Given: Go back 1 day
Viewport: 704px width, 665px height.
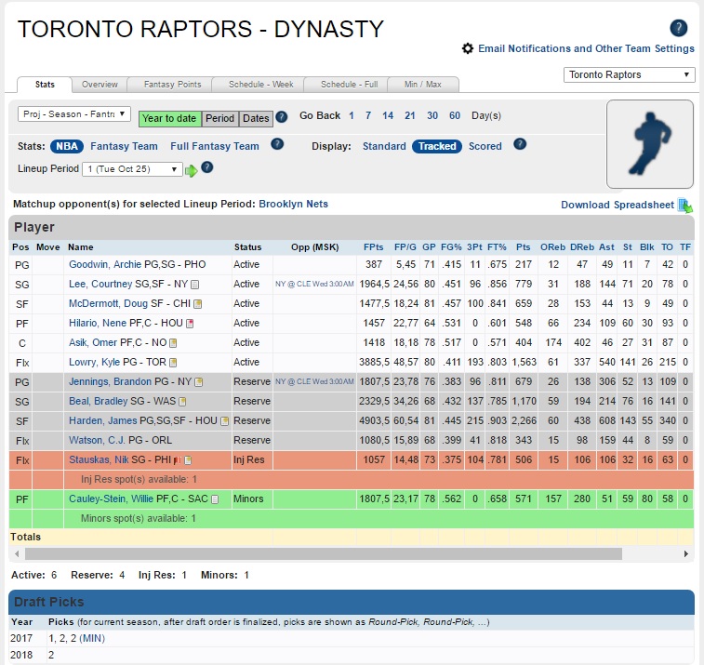Looking at the screenshot, I should [x=352, y=116].
